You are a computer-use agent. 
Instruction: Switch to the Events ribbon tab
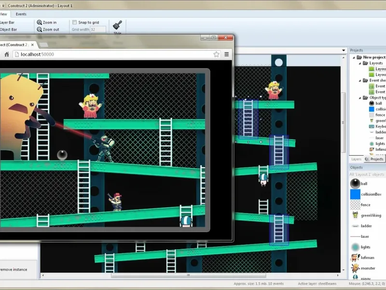21,14
